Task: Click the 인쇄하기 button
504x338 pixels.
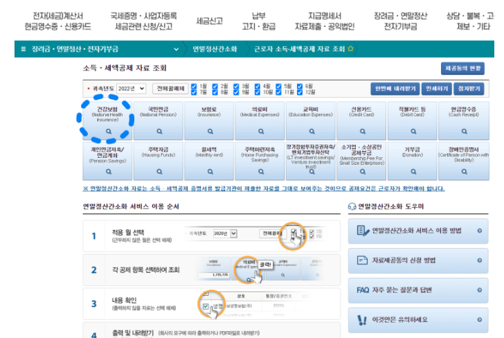Action: 436,89
